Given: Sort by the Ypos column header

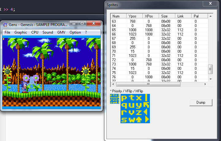Looking at the screenshot, I should [x=135, y=16].
